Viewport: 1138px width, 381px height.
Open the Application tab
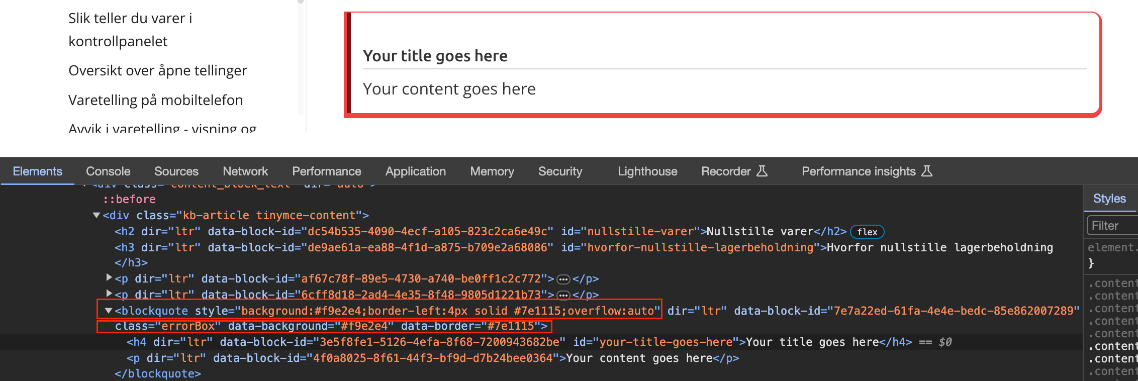[415, 171]
